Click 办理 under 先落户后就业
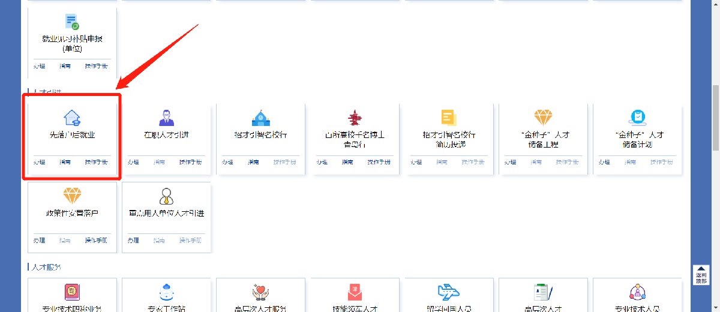Image resolution: width=720 pixels, height=312 pixels. 40,162
